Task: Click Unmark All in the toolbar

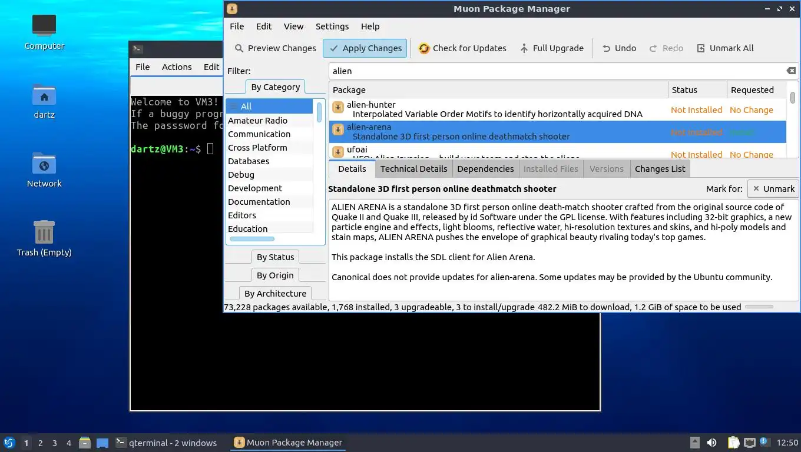Action: click(725, 48)
